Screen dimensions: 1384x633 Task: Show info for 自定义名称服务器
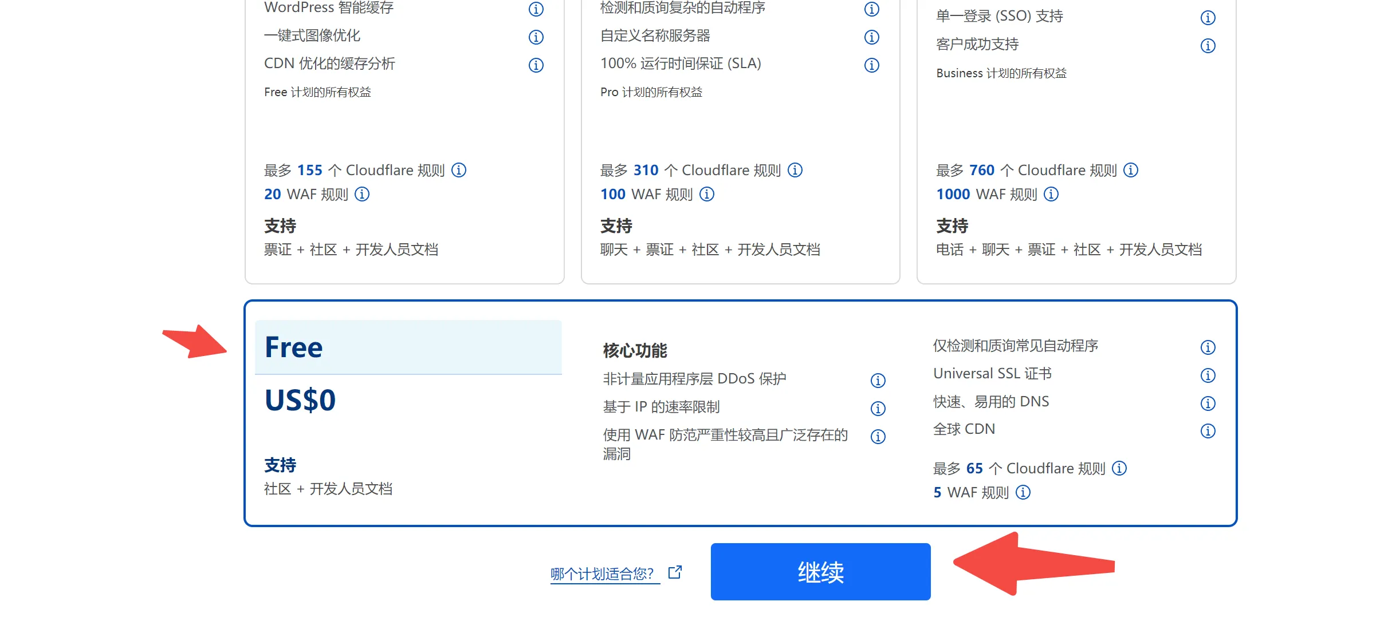[x=871, y=37]
